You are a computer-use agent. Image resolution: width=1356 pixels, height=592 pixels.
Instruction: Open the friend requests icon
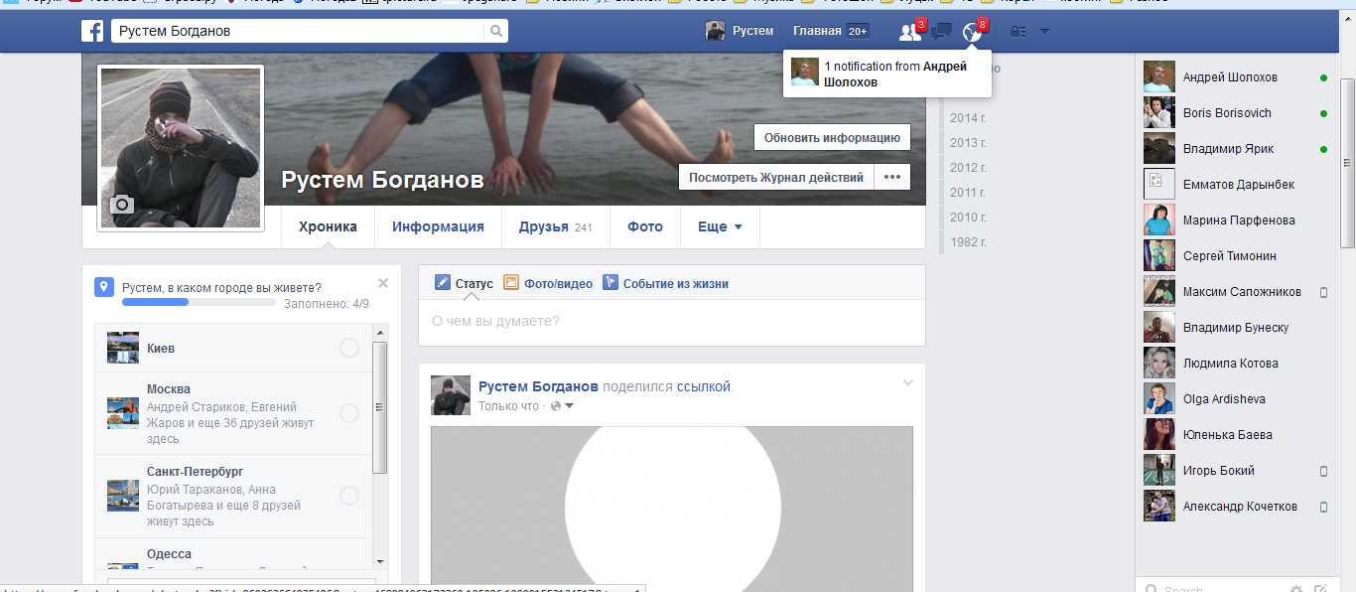(x=909, y=32)
